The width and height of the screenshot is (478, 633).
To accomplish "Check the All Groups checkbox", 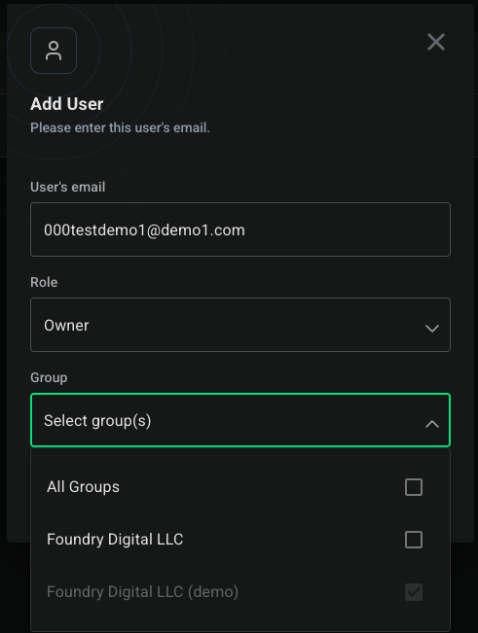I will click(x=414, y=487).
